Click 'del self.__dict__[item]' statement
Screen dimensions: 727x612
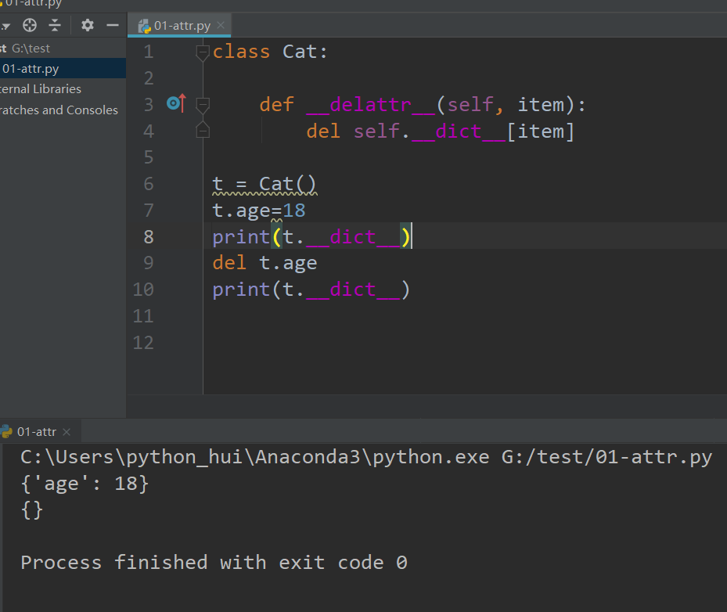(440, 131)
